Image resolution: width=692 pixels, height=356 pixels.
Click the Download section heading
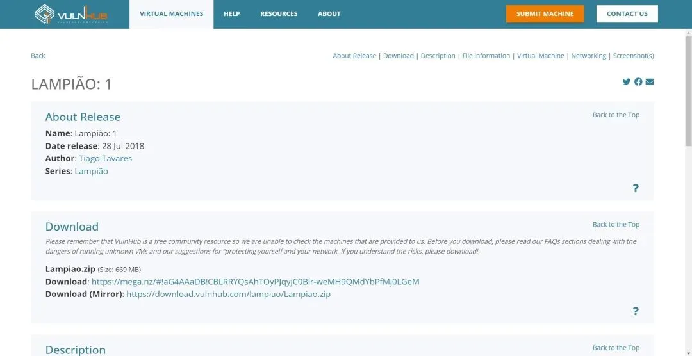[x=72, y=227]
